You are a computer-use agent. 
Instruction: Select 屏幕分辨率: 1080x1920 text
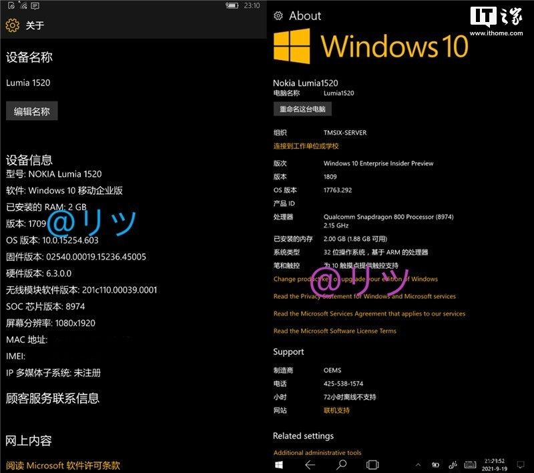pos(51,324)
